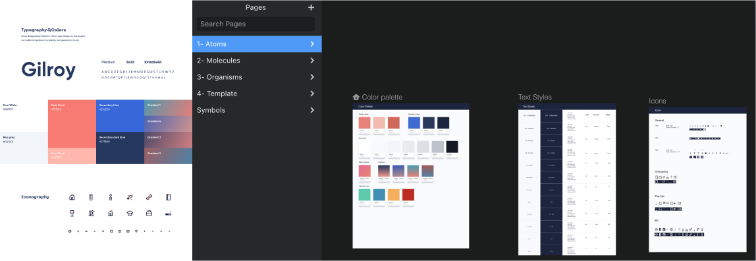Screen dimensions: 756x261
Task: Click the small plus icon in the Iconography bottom row
Action: (x=78, y=231)
